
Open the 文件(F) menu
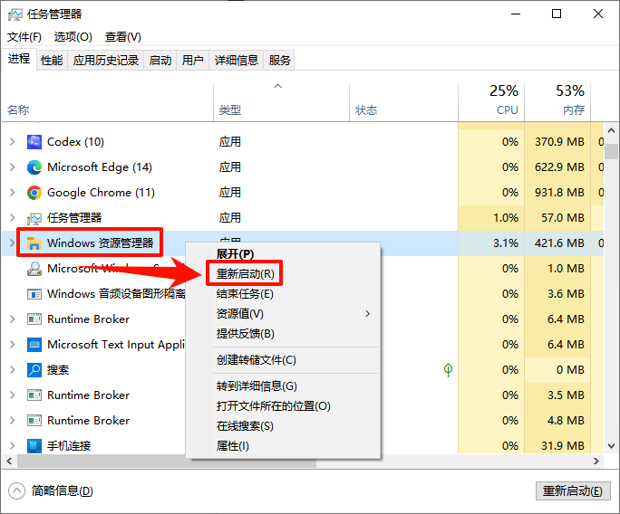click(24, 37)
